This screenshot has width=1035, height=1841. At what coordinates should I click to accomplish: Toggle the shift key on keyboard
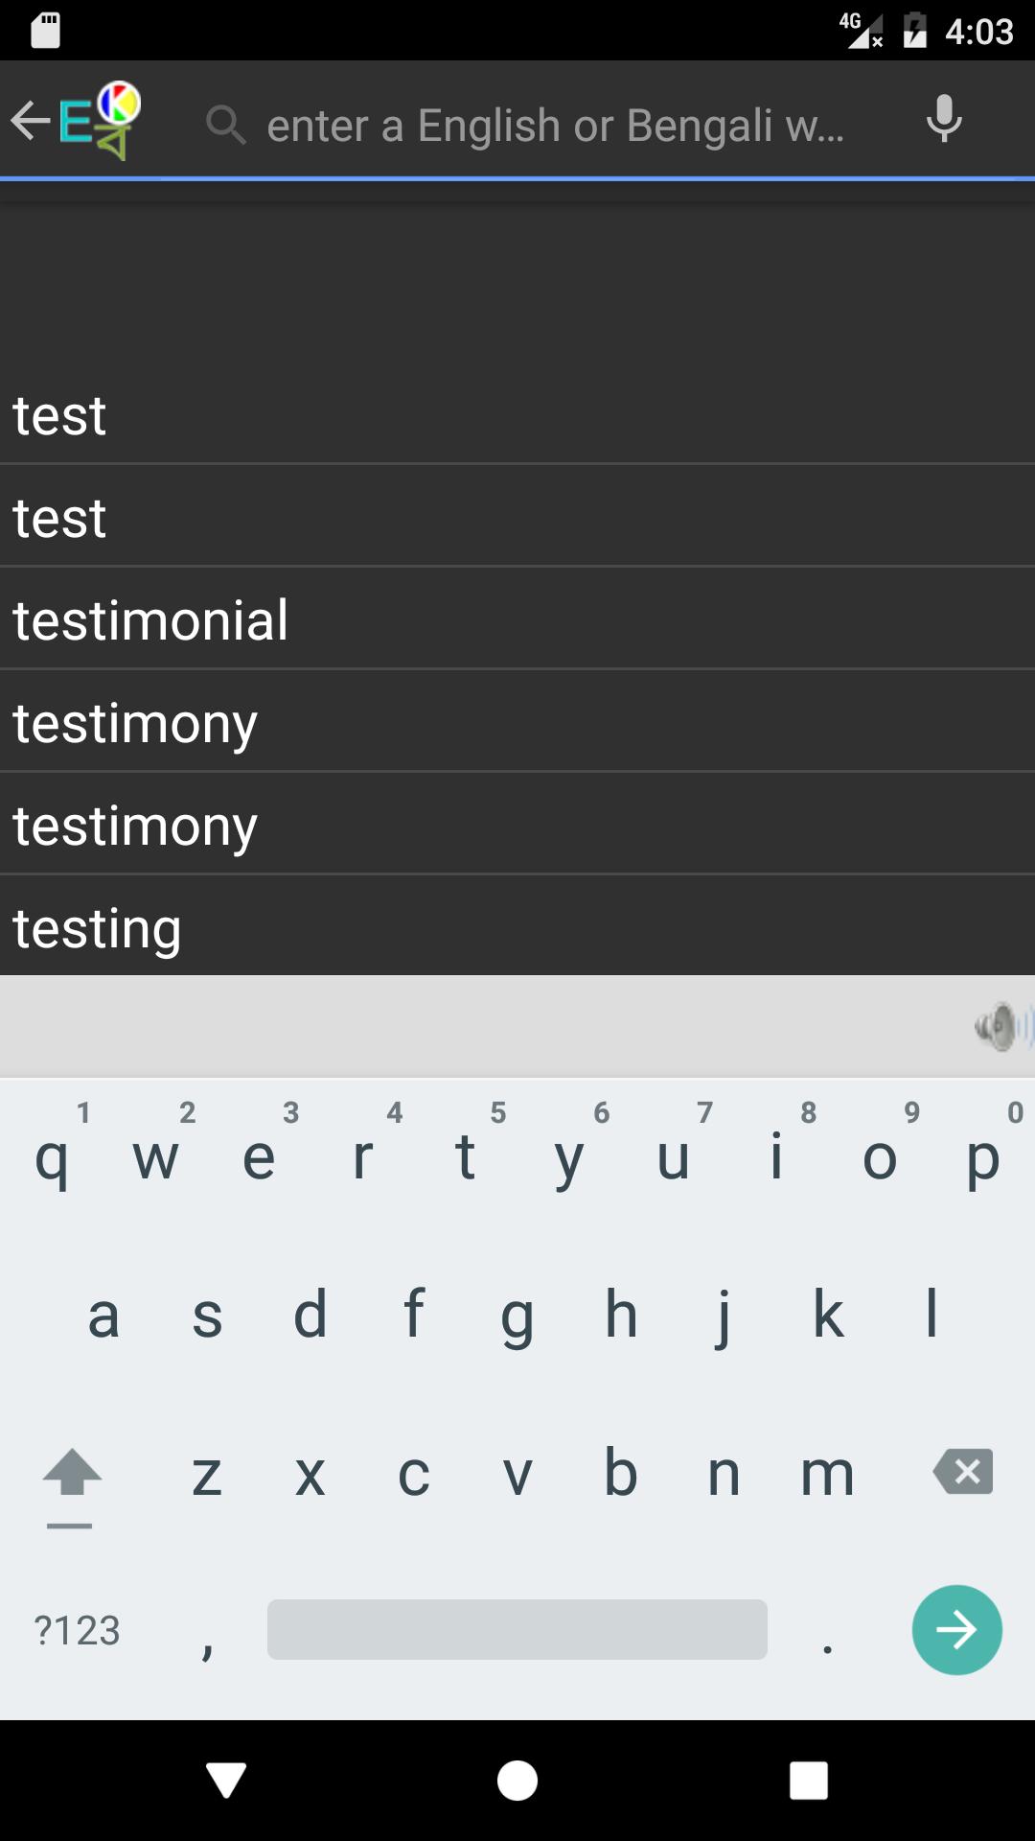click(71, 1474)
